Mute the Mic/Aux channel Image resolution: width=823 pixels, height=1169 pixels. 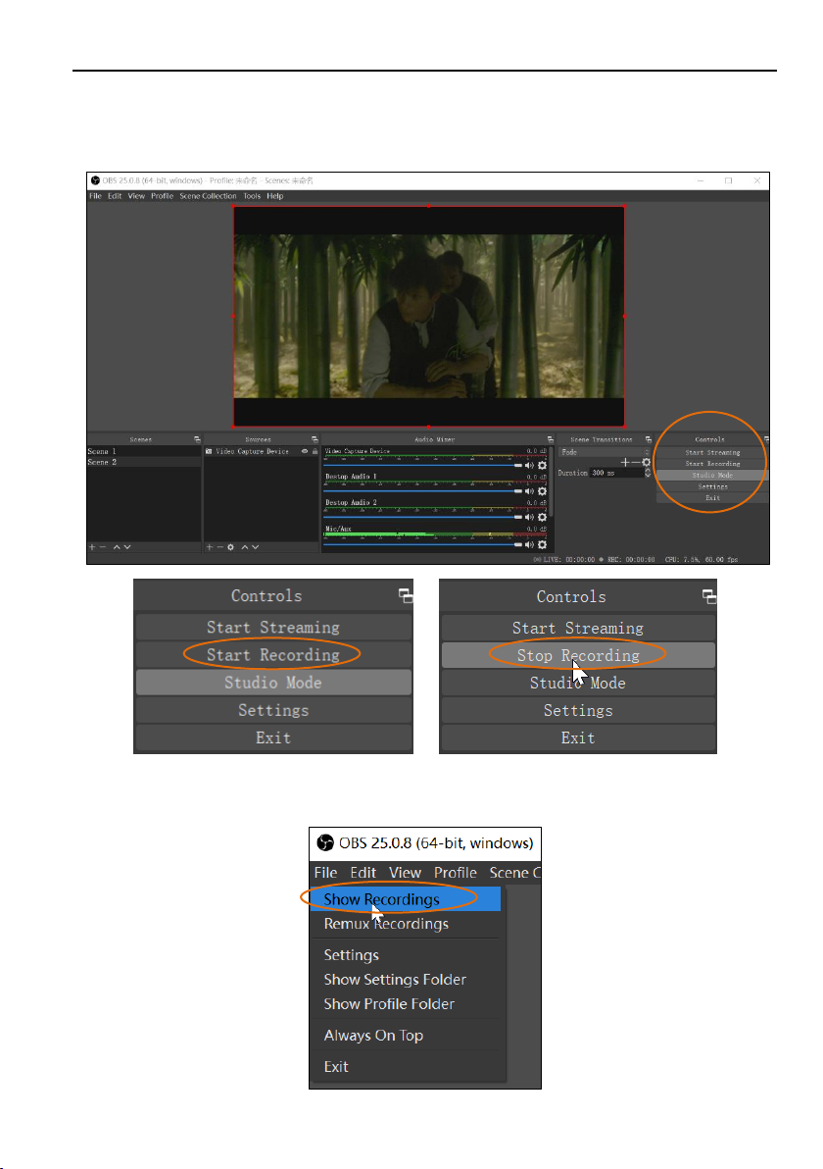tap(529, 545)
